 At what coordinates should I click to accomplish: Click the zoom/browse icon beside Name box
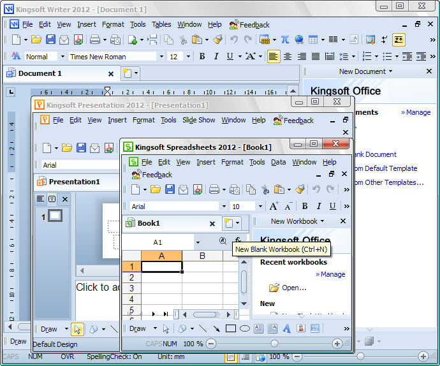click(223, 241)
